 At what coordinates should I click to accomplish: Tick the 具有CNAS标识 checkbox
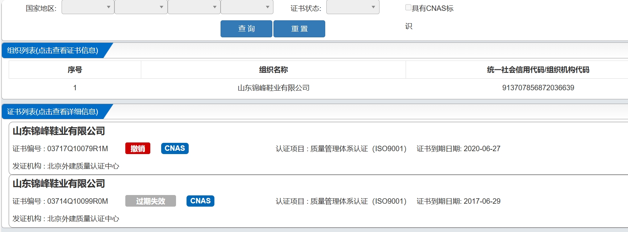click(x=408, y=7)
